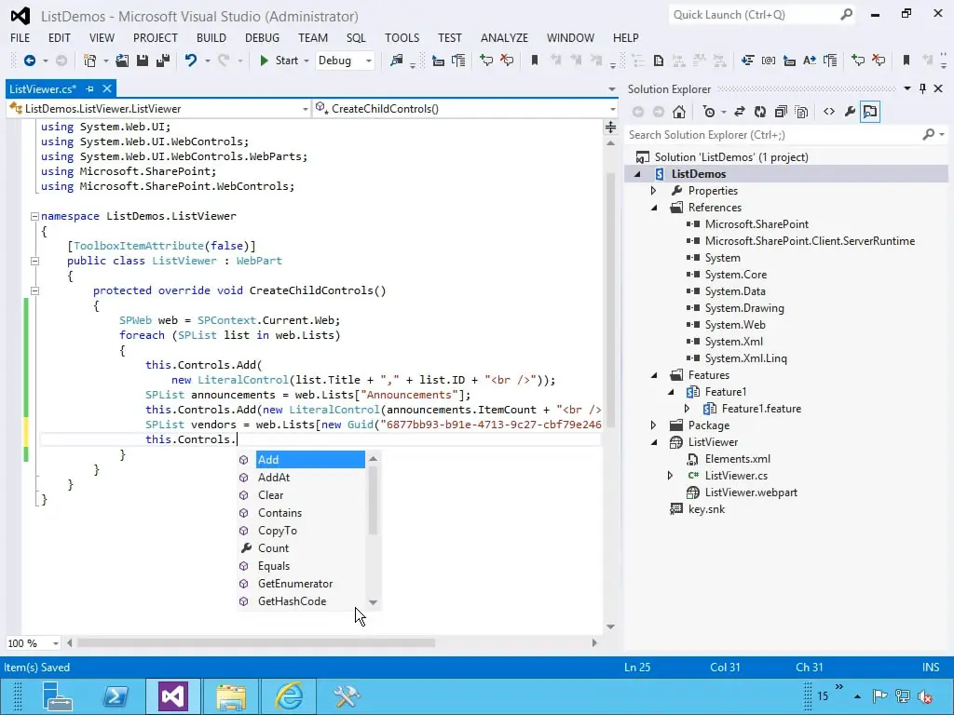
Task: Expand the Package node in Solution Explorer
Action: coord(653,425)
